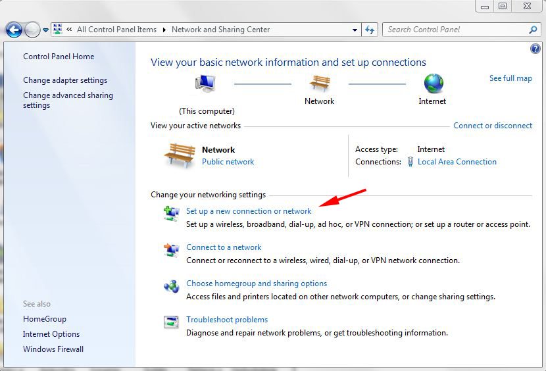Click the Internet globe icon
This screenshot has width=546, height=371.
pyautogui.click(x=434, y=84)
